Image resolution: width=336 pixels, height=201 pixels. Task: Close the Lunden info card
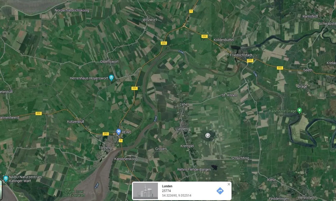coord(229,184)
